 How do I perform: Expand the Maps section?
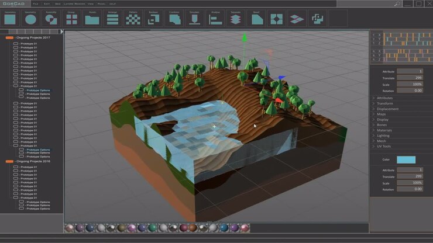pos(379,114)
